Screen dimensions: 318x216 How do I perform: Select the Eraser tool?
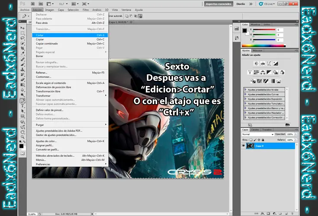click(22, 79)
